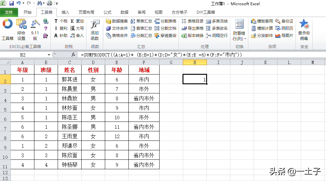This screenshot has width=326, height=181.
Task: Switch to the 数据 tab
Action: tap(124, 12)
